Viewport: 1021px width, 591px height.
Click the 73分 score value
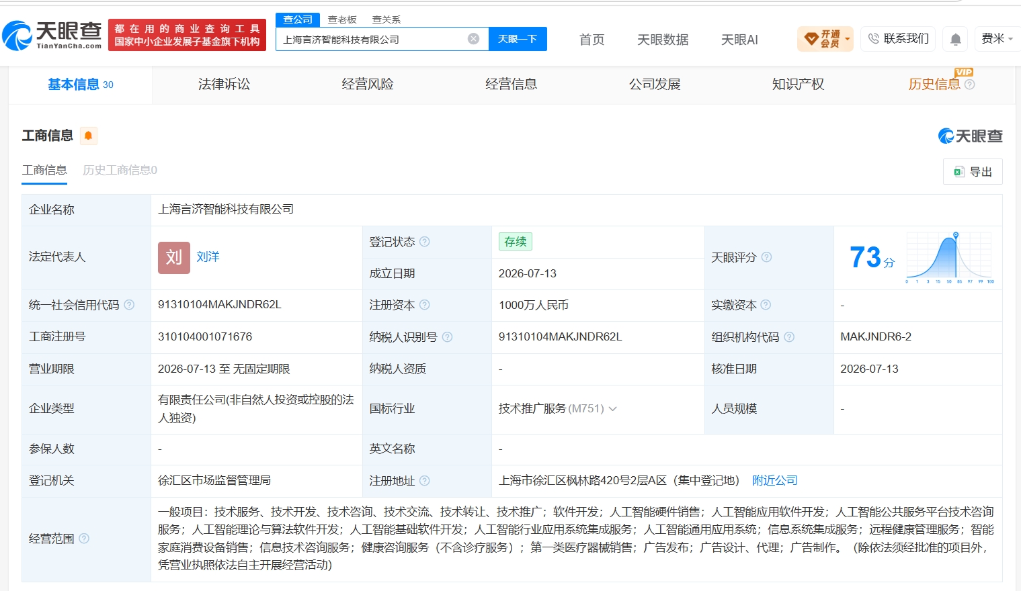tap(872, 257)
